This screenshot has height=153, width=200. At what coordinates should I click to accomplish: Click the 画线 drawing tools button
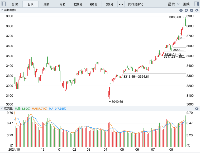(x=186, y=4)
